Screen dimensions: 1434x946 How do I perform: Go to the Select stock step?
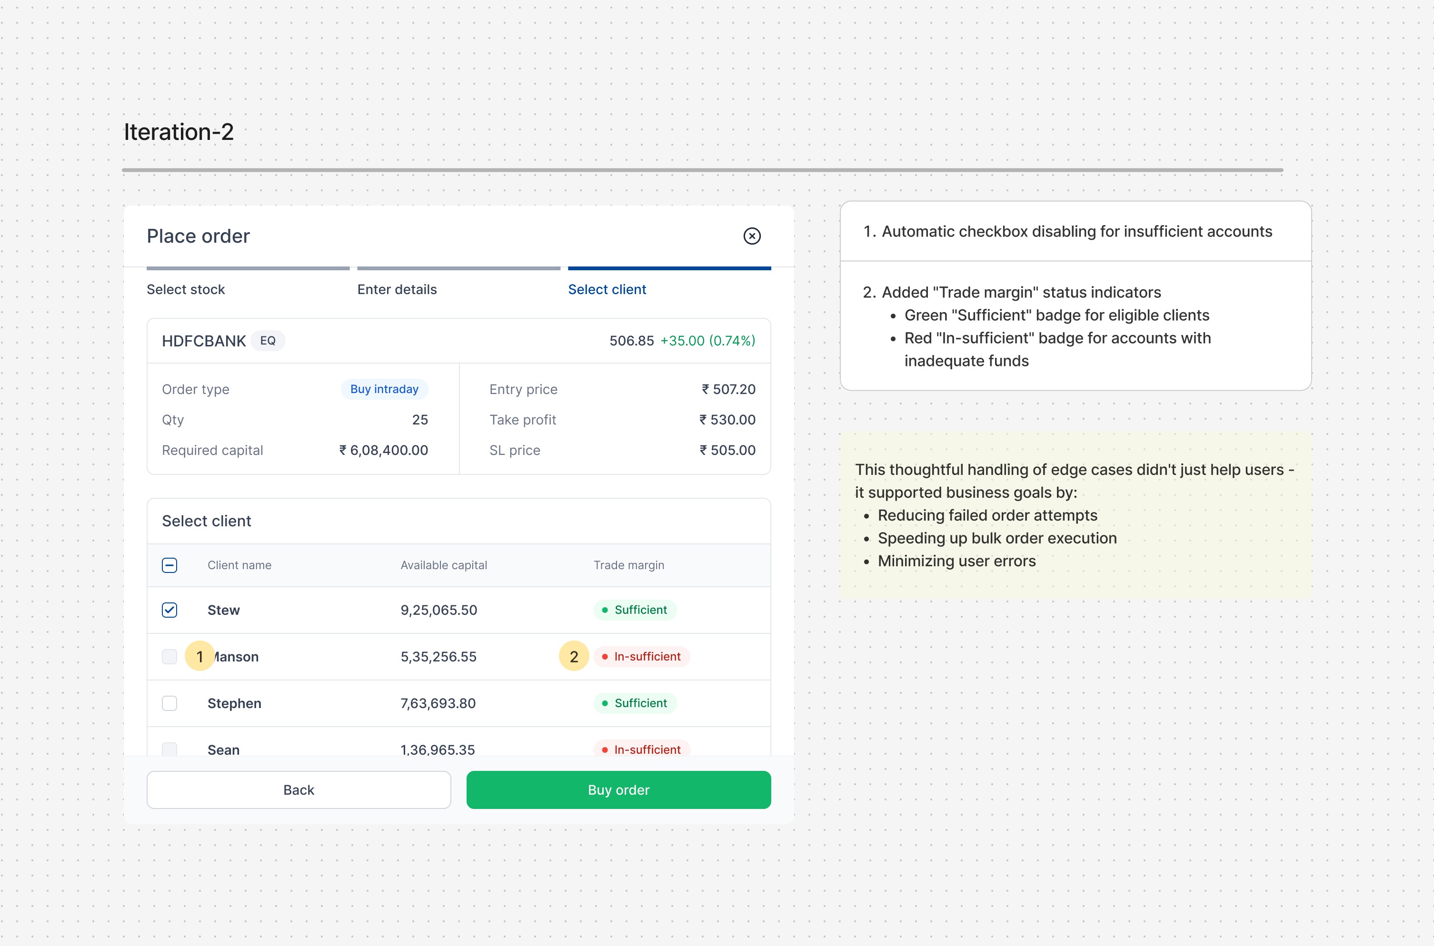click(186, 289)
